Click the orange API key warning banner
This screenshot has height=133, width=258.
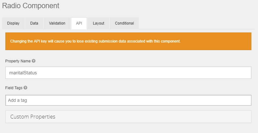[x=128, y=41]
